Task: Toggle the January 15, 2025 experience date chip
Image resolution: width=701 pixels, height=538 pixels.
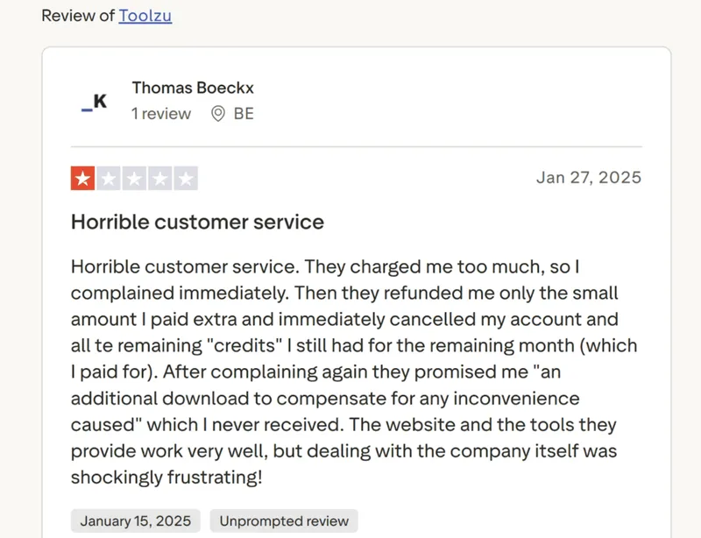Action: click(x=135, y=520)
